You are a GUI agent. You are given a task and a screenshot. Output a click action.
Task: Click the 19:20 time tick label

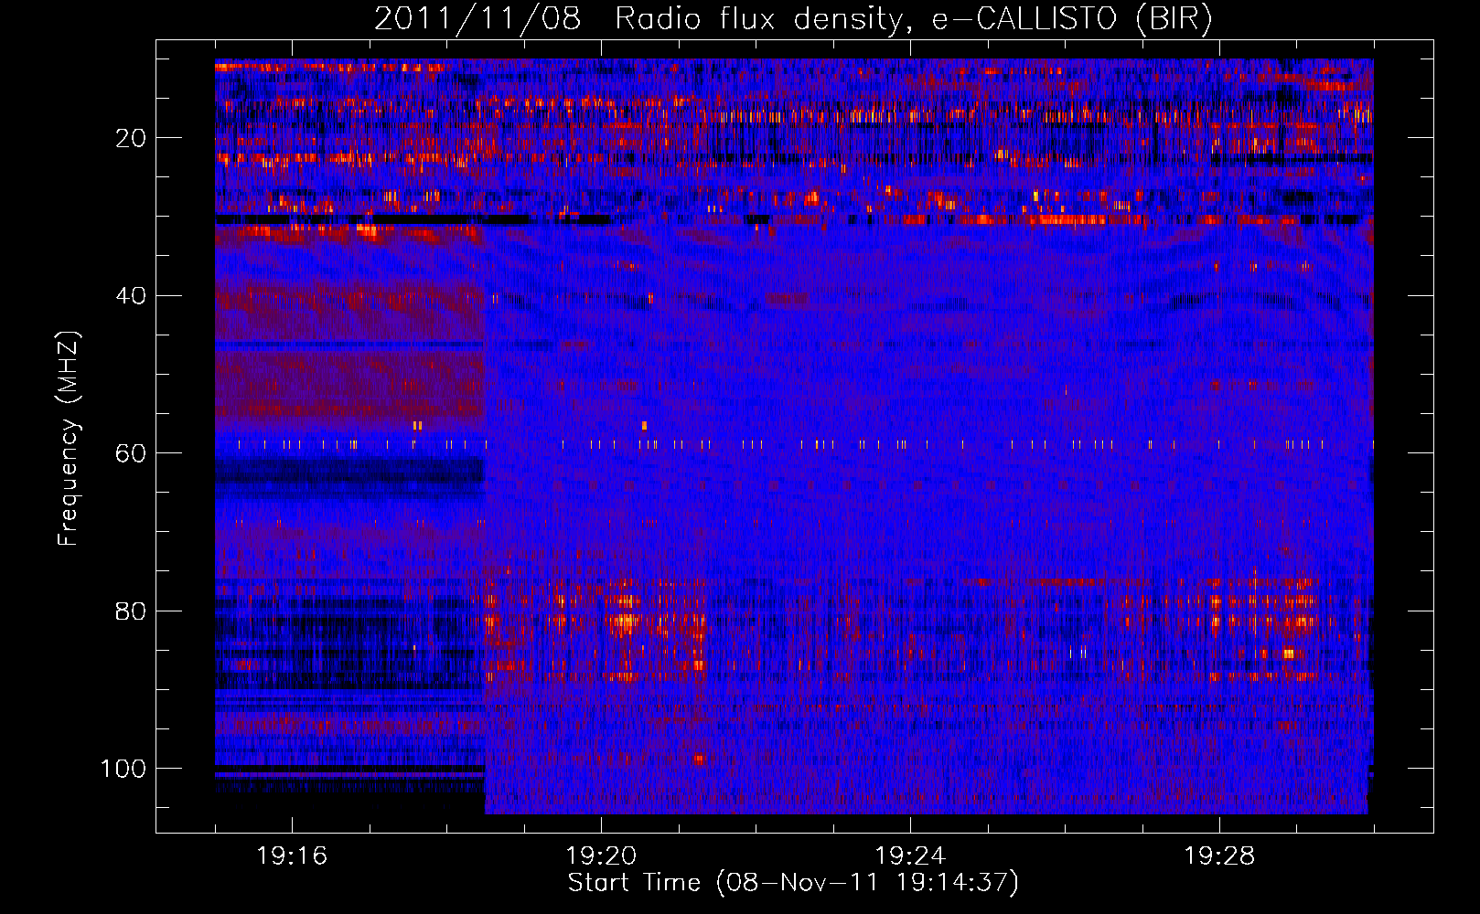(601, 856)
